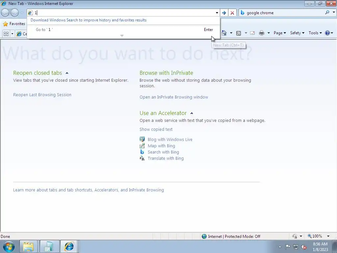Screen dimensions: 337x253
Task: Click the Blog with Windows Live icon
Action: point(142,139)
